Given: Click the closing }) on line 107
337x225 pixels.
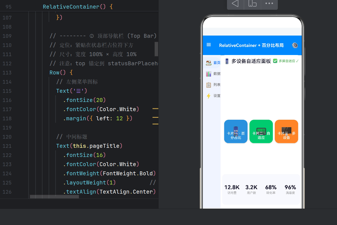Looking at the screenshot, I should tap(59, 17).
